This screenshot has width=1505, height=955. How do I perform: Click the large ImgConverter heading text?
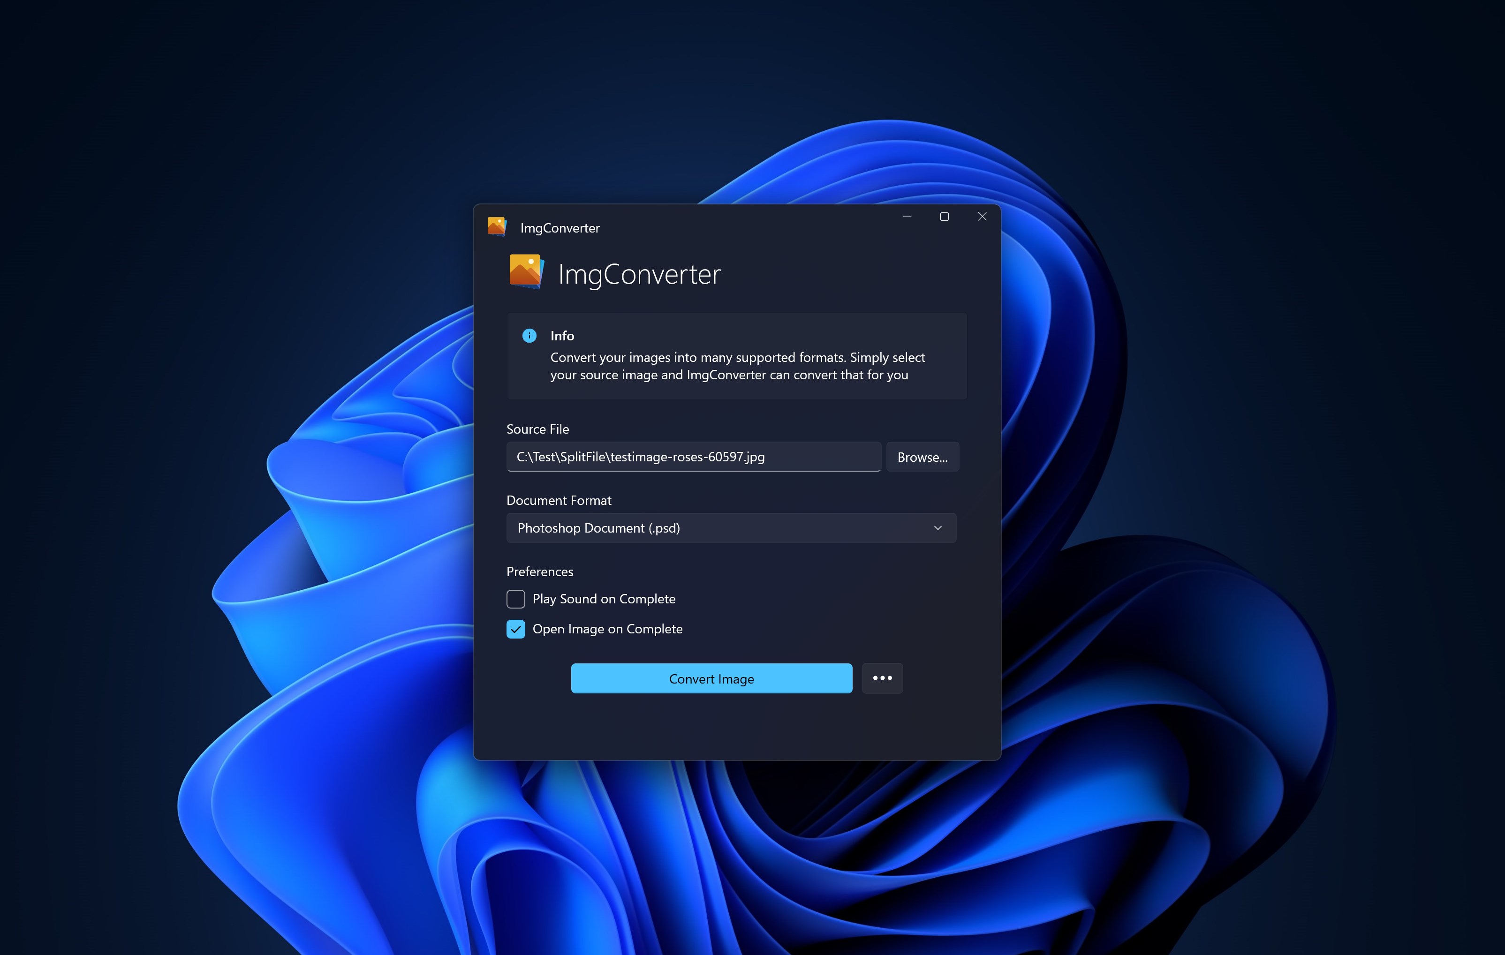tap(639, 275)
